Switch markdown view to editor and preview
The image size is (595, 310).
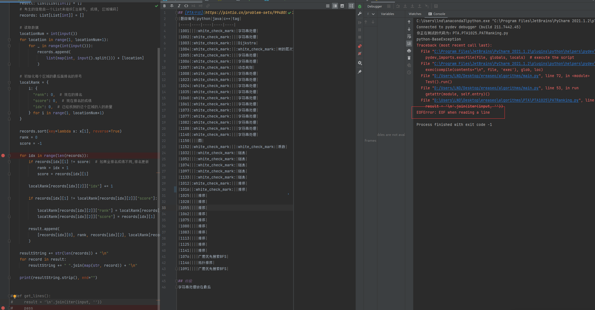pyautogui.click(x=335, y=6)
